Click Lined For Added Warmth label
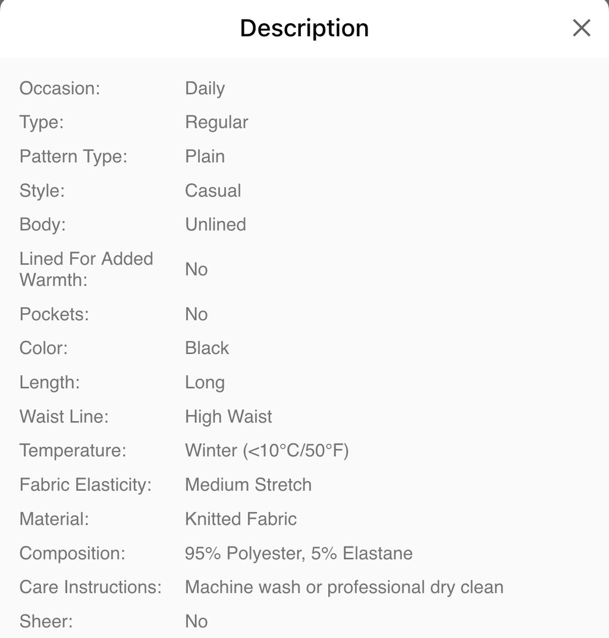Viewport: 609px width, 638px height. pyautogui.click(x=86, y=269)
